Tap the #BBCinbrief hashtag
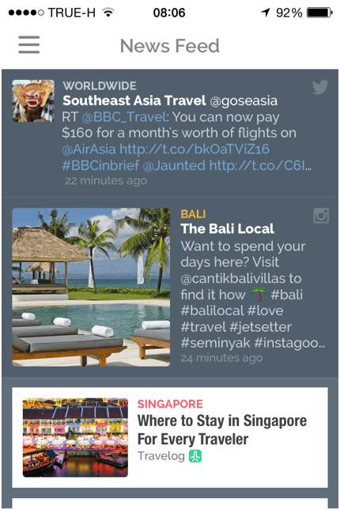Screen dimensions: 340x510 point(100,166)
